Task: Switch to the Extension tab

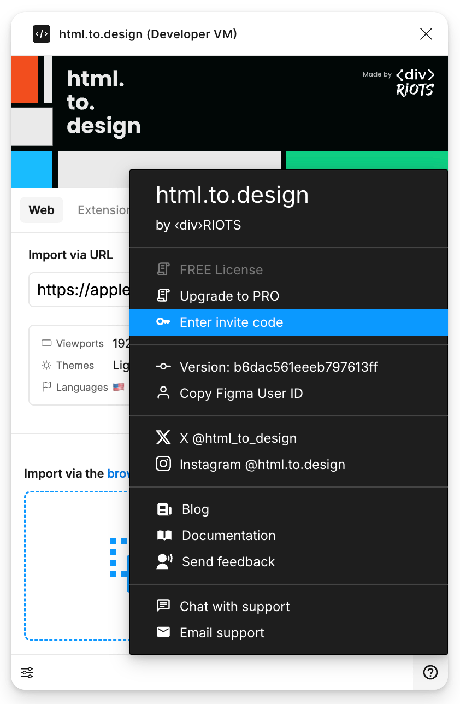Action: tap(103, 210)
